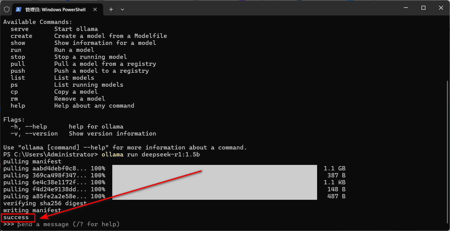Click the 'cp' command name
The height and width of the screenshot is (231, 450).
14,92
